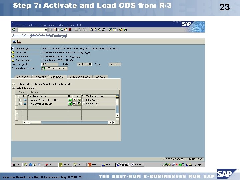Open the Scheduler menu
The height and width of the screenshot is (180, 240).
tap(19, 25)
